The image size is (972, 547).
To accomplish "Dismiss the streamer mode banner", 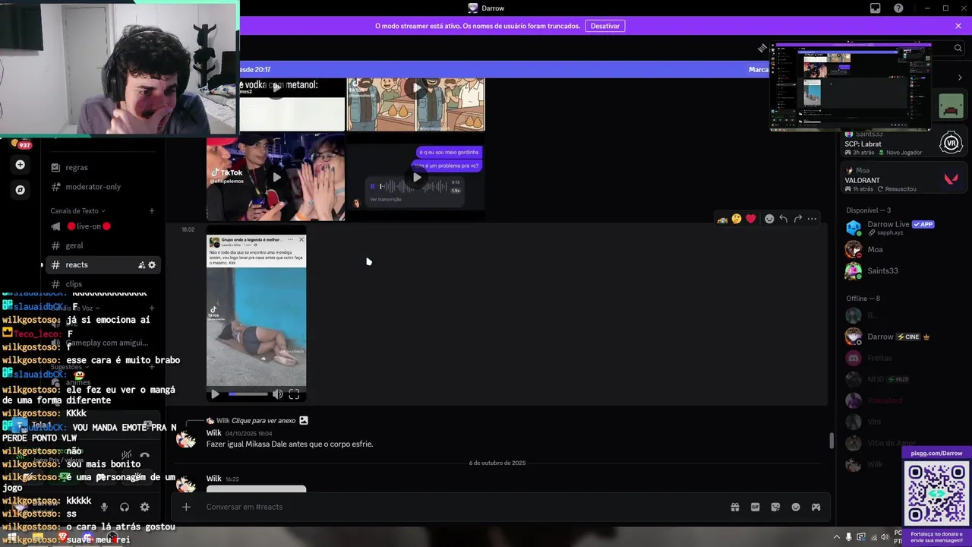I will (x=958, y=26).
